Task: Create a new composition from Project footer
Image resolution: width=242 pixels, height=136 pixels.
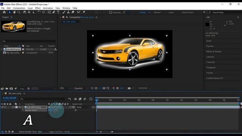Action: pyautogui.click(x=11, y=88)
